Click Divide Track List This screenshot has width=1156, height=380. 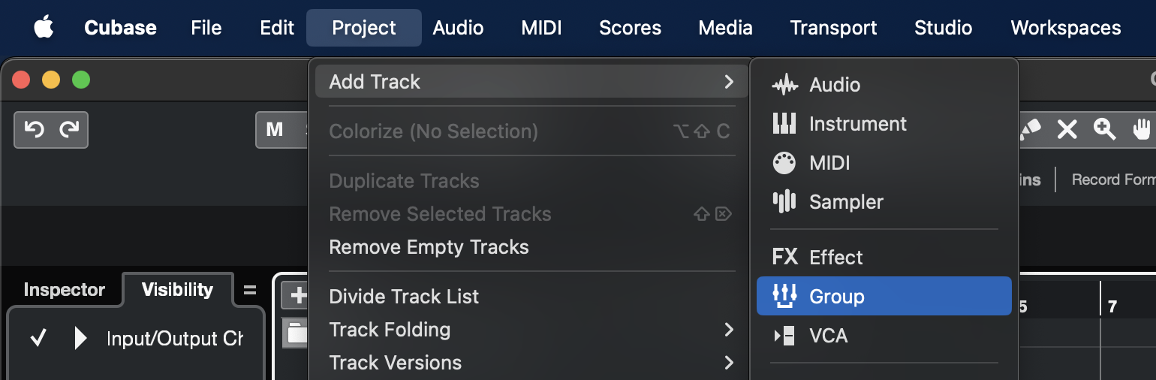click(x=404, y=297)
